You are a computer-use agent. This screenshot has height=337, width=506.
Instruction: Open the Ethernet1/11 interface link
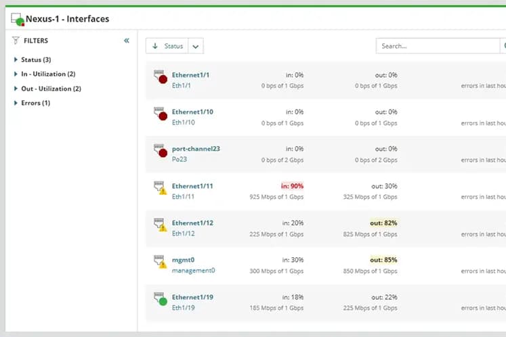tap(192, 186)
